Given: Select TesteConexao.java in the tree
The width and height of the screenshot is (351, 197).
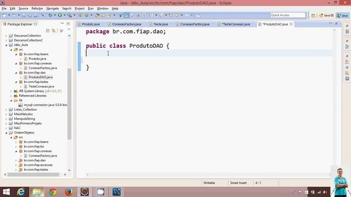Looking at the screenshot, I should (41, 86).
